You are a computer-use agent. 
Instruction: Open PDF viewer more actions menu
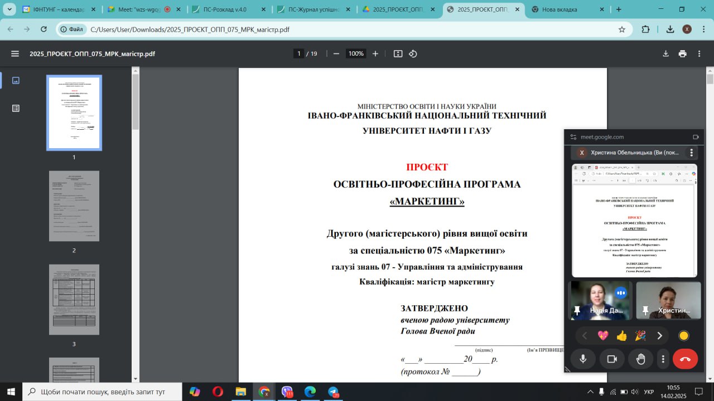pyautogui.click(x=699, y=53)
